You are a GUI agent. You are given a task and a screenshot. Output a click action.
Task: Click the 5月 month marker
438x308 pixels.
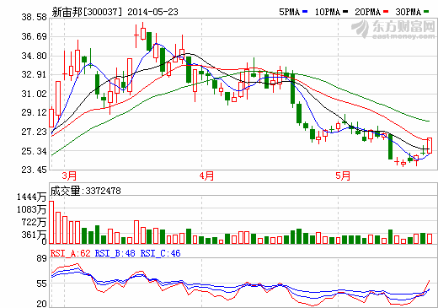pos(343,176)
